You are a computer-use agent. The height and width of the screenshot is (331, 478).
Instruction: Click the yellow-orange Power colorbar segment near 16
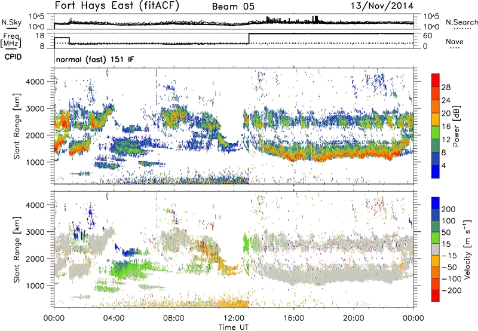click(436, 119)
